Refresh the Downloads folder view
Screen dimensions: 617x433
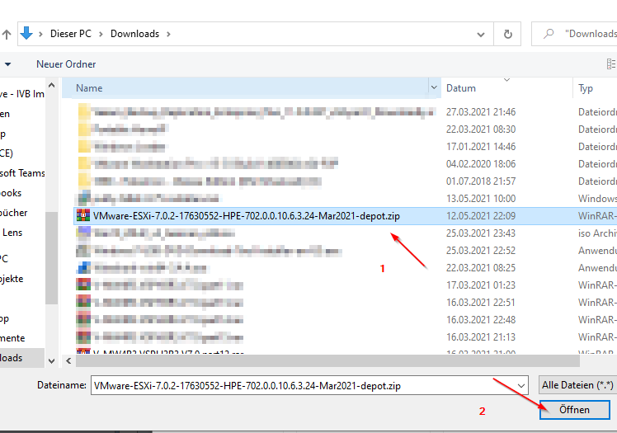point(507,34)
